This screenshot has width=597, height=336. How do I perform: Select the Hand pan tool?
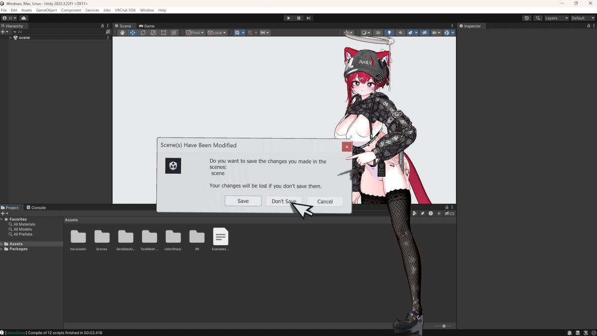[x=122, y=32]
